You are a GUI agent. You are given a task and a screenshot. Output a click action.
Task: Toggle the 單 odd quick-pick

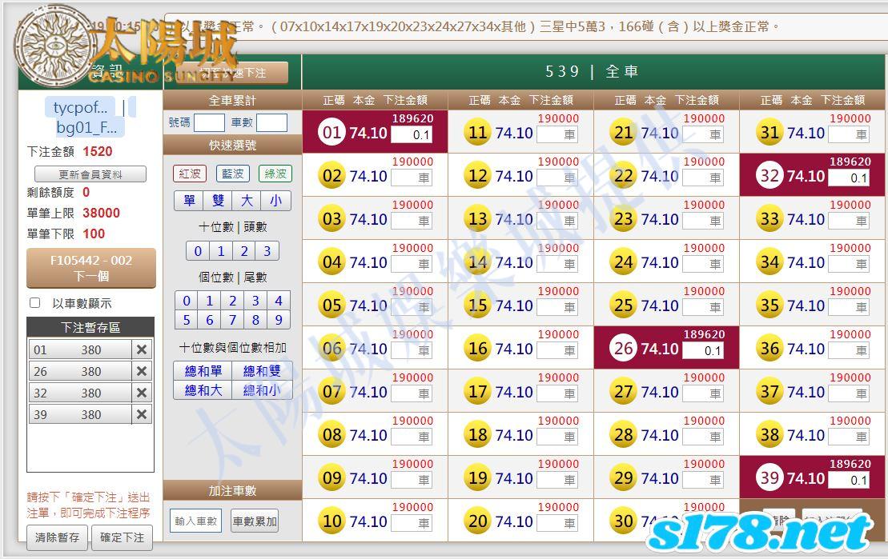pos(189,200)
